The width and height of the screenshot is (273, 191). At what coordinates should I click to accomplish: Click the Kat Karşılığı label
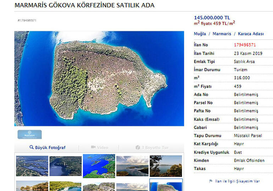(x=206, y=144)
